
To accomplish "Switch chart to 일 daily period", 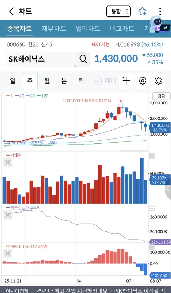I will click(x=13, y=81).
